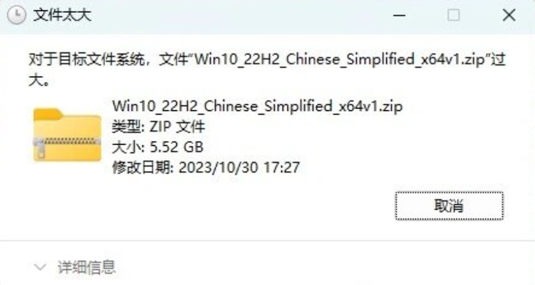Click the 详细信息 label
The height and width of the screenshot is (285, 535).
coord(87,267)
